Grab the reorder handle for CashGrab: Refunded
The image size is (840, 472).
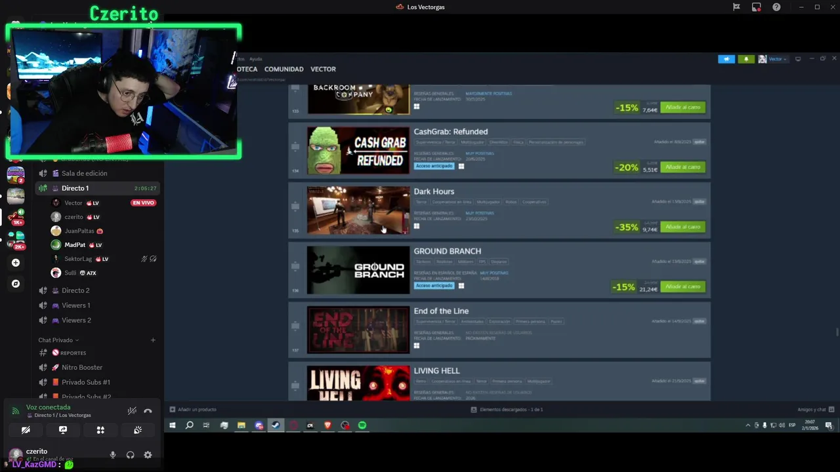pos(295,147)
